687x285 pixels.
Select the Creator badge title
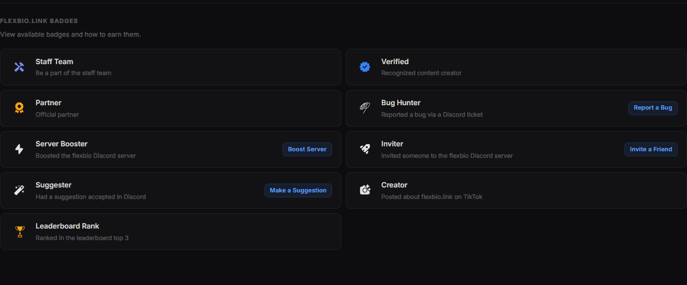pos(394,185)
